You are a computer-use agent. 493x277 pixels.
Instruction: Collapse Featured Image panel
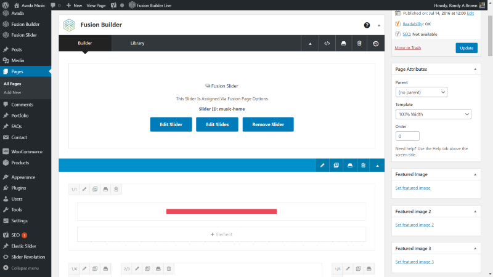(x=475, y=175)
